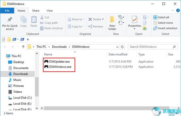Select the DS4Updater.exe file
The height and width of the screenshot is (116, 181).
tap(58, 61)
